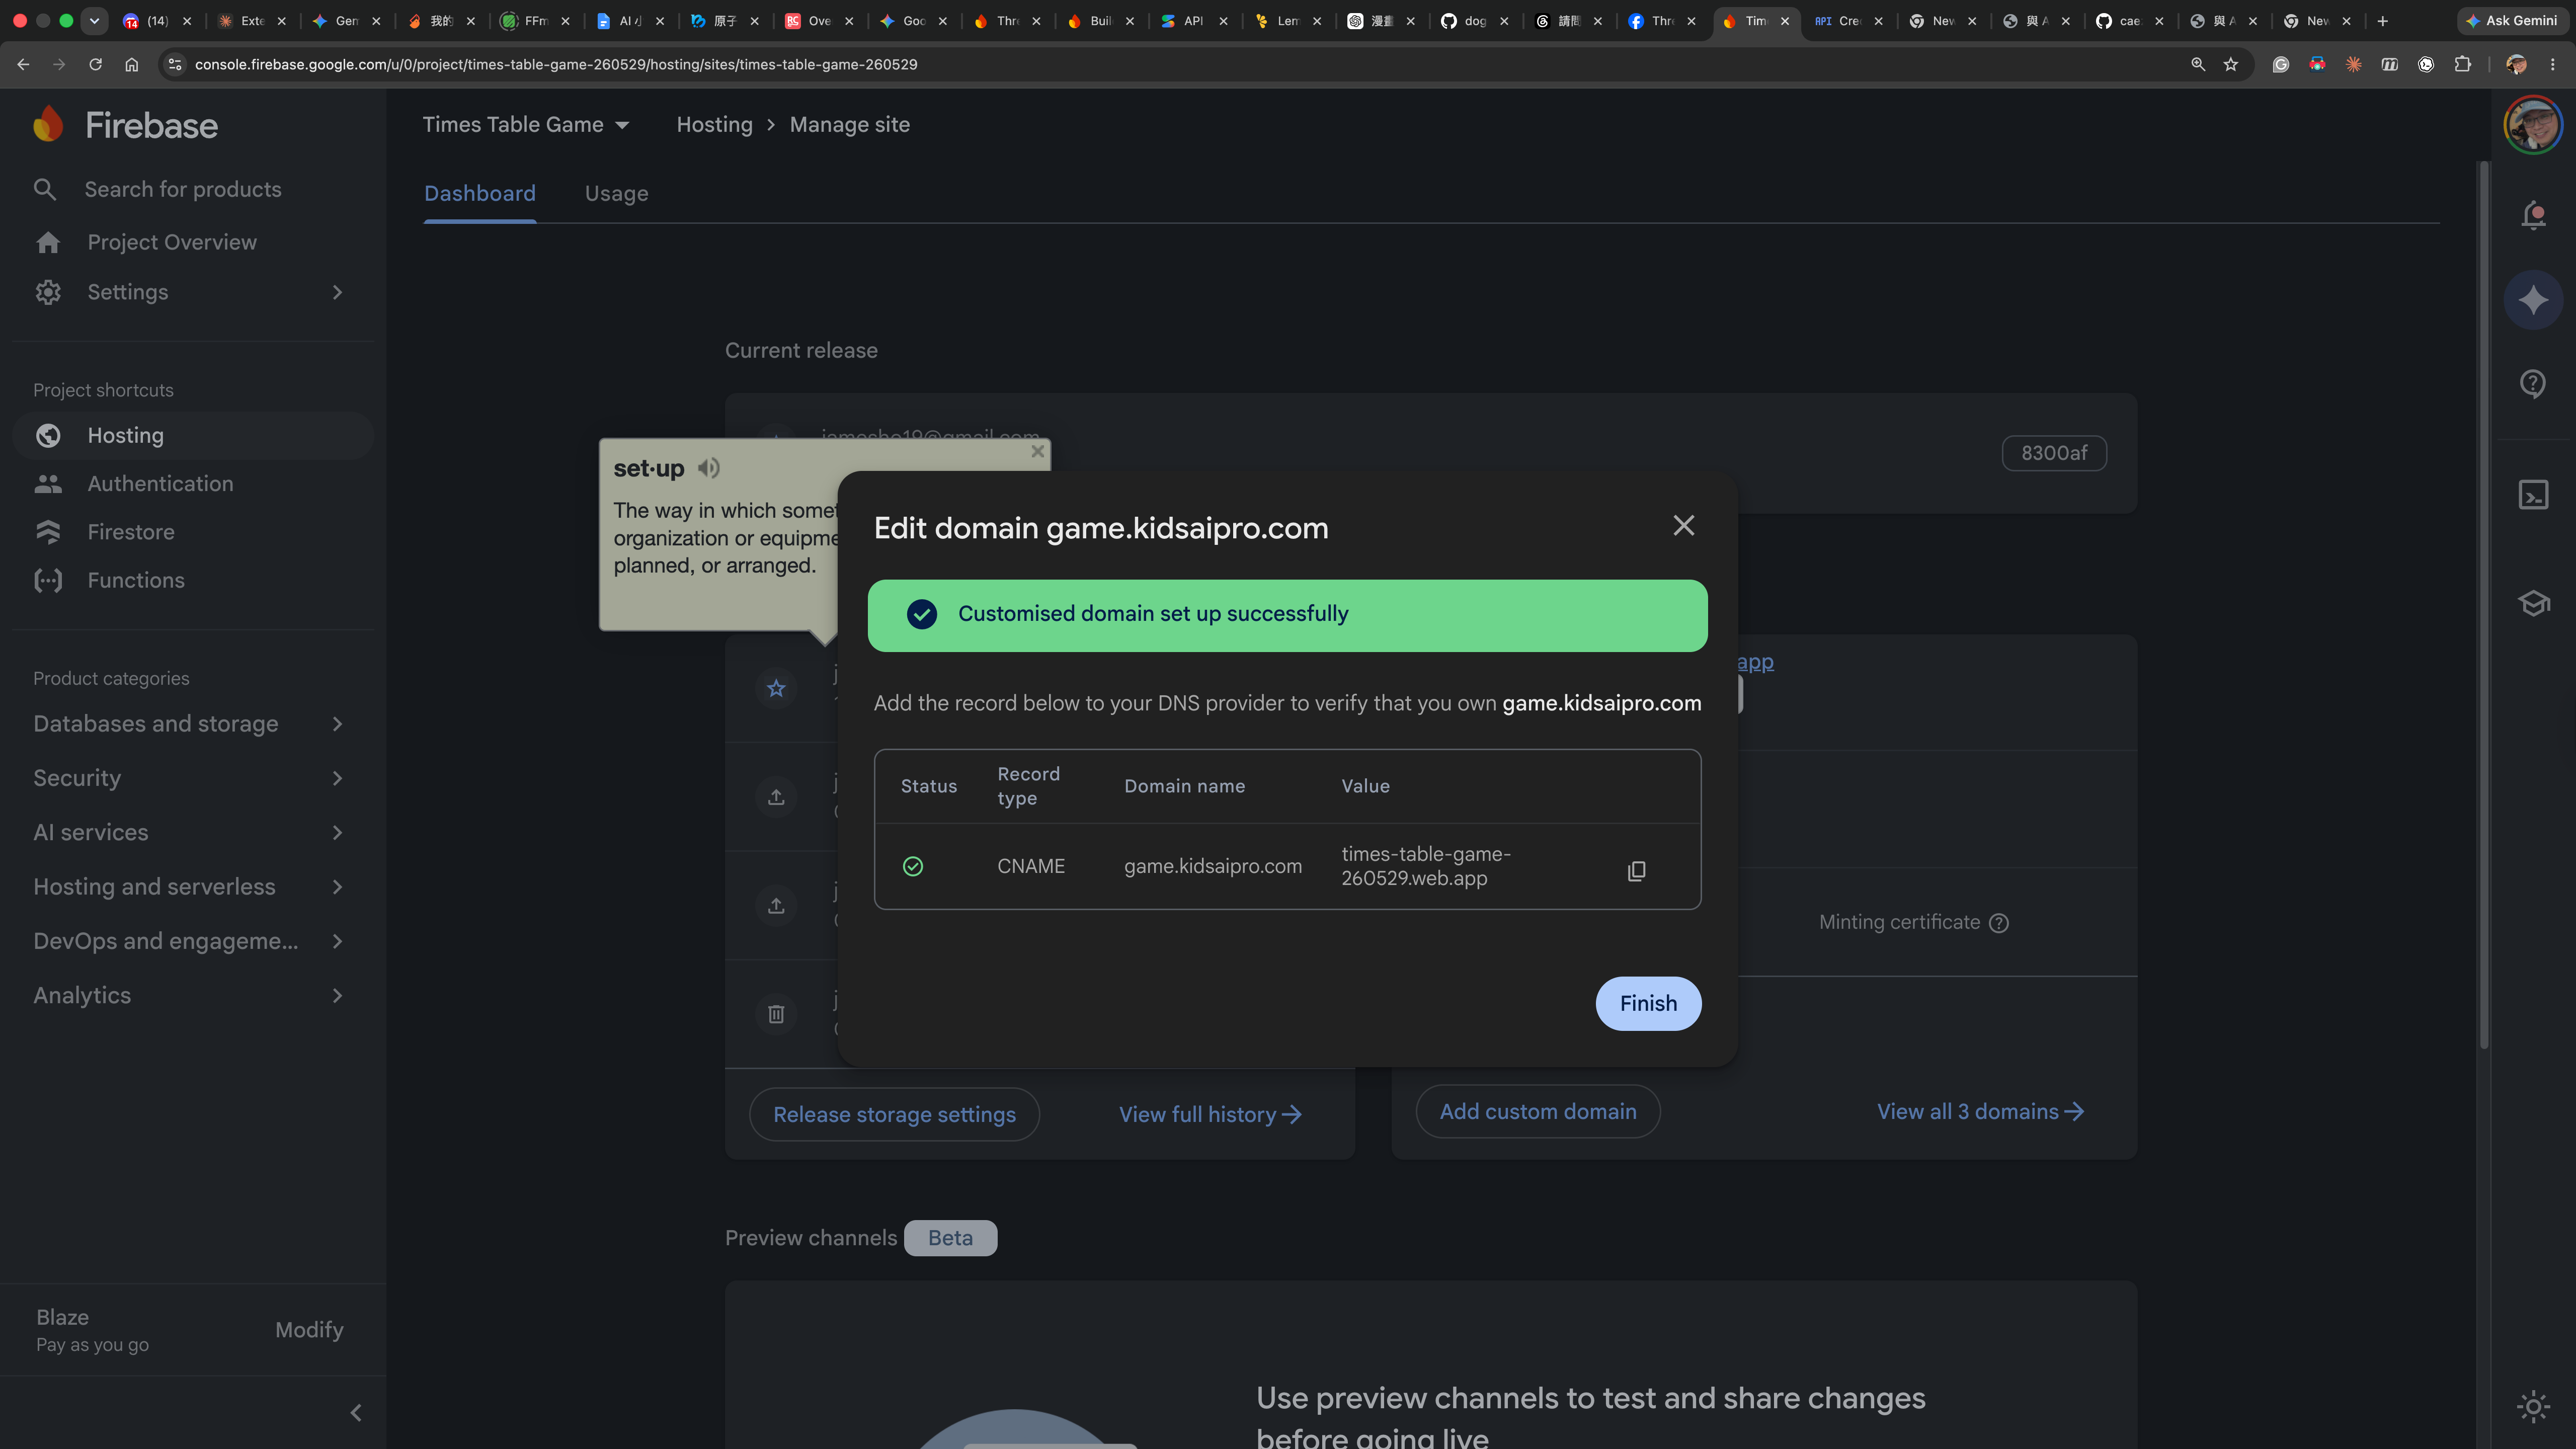Click Add custom domain button

coord(1538,1111)
